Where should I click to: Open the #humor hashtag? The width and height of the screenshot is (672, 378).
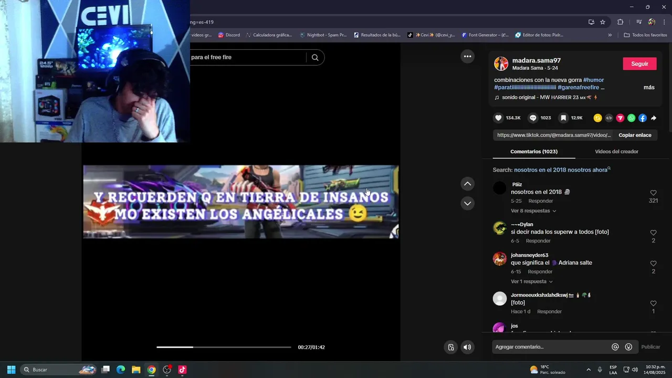pyautogui.click(x=594, y=80)
